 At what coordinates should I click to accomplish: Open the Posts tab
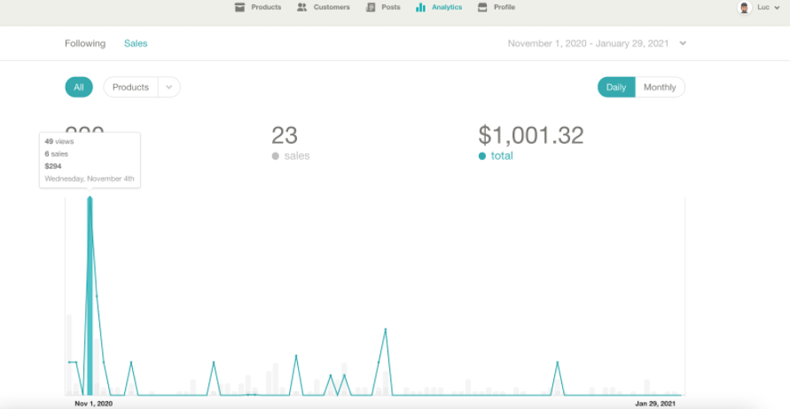[391, 8]
